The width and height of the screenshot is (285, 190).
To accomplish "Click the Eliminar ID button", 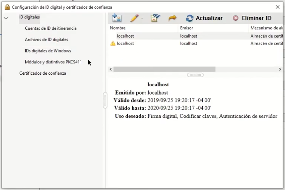I will pos(252,18).
